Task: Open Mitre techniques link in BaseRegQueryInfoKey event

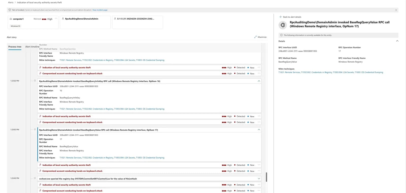Action: pos(112,109)
